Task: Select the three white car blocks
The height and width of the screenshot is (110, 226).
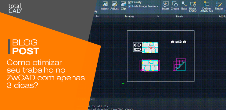Action: [179, 42]
